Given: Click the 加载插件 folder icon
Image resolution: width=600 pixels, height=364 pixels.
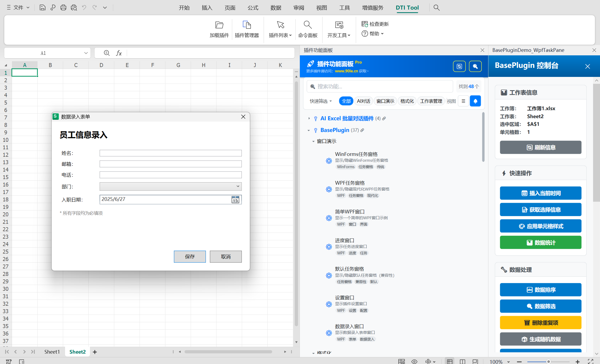Looking at the screenshot, I should pos(219,25).
